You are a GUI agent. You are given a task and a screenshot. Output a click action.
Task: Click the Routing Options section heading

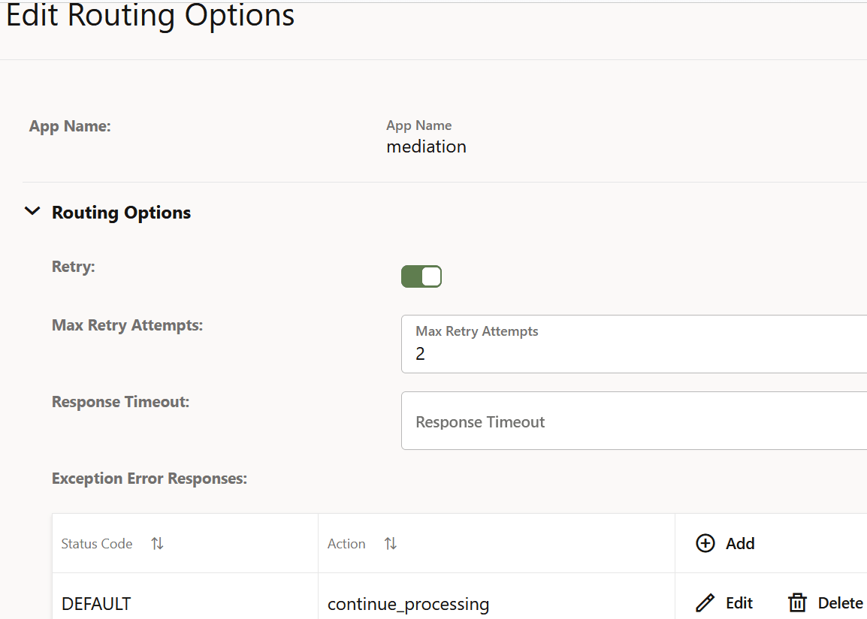(121, 213)
